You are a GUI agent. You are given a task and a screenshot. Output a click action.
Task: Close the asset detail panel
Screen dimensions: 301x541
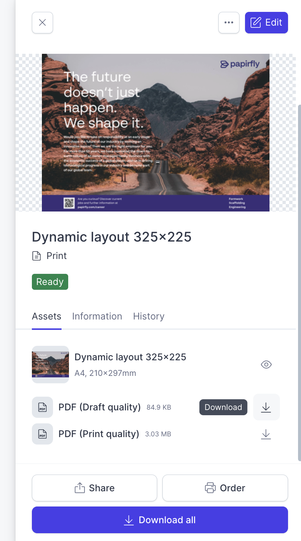(x=42, y=23)
